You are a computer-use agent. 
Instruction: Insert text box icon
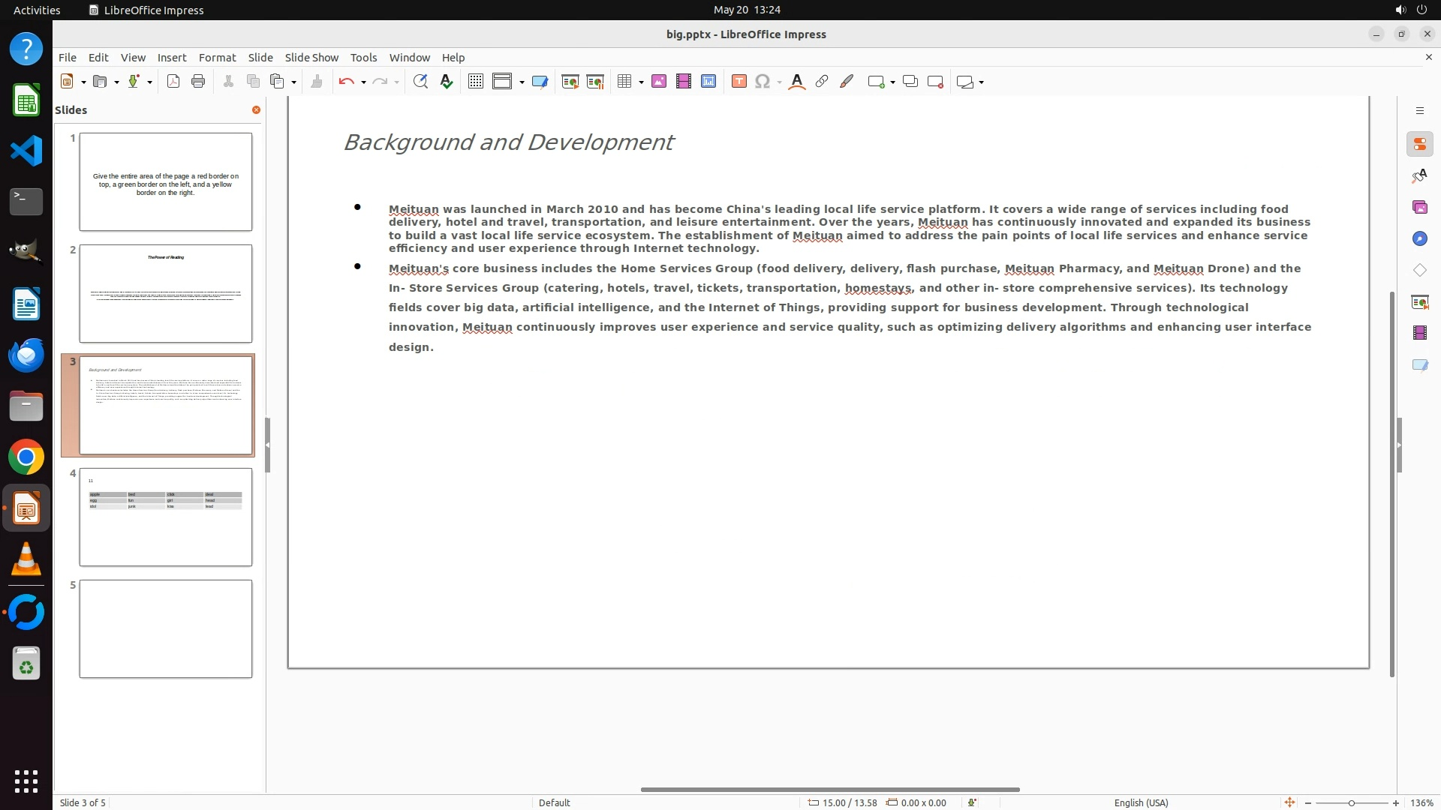click(x=739, y=82)
